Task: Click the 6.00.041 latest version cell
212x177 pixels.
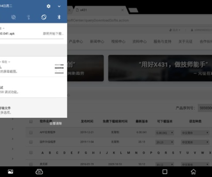Action: point(142,132)
